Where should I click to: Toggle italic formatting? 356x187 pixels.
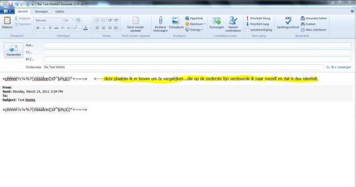(44, 28)
